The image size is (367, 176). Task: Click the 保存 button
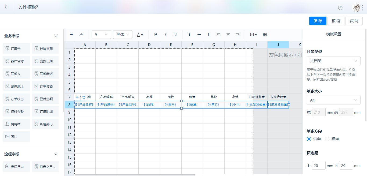(318, 21)
